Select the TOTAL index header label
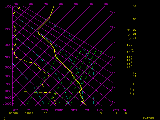The width and height of the screenshot is (160, 120). [x=45, y=110]
